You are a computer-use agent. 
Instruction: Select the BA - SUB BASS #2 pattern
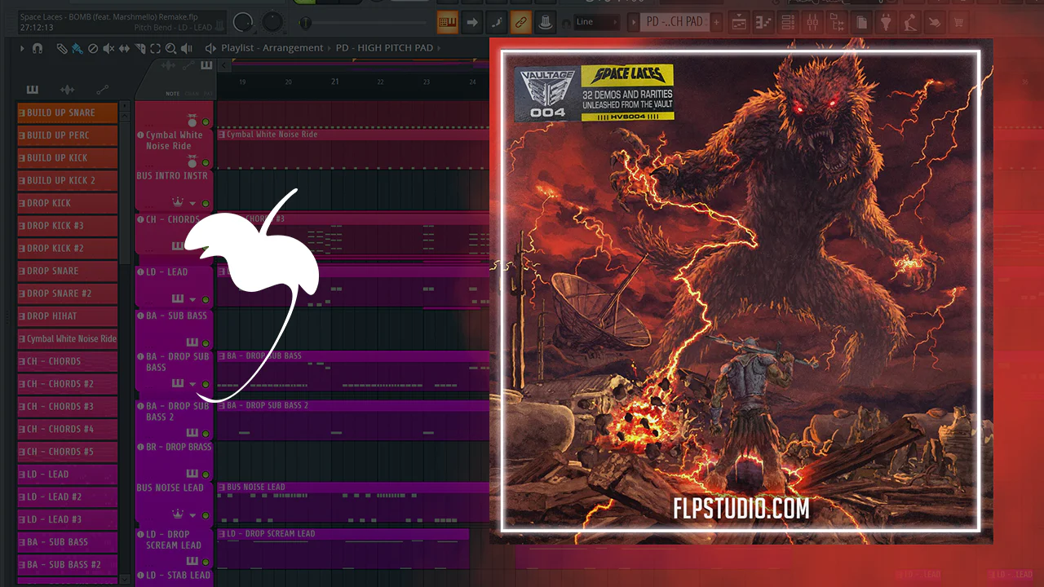[x=68, y=564]
